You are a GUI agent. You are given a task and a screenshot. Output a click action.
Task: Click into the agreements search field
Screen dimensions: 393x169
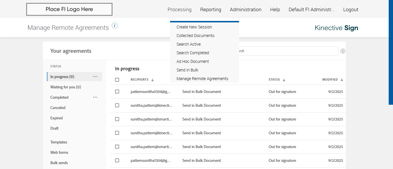(x=288, y=51)
